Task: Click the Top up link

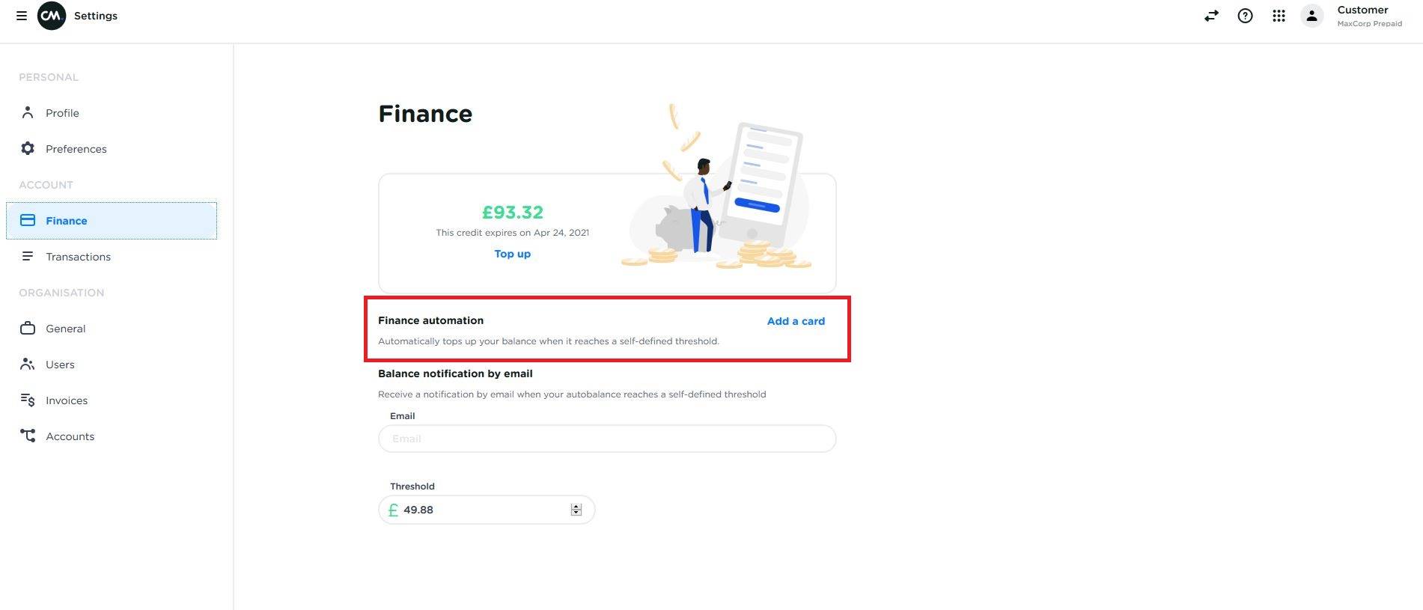Action: click(512, 254)
